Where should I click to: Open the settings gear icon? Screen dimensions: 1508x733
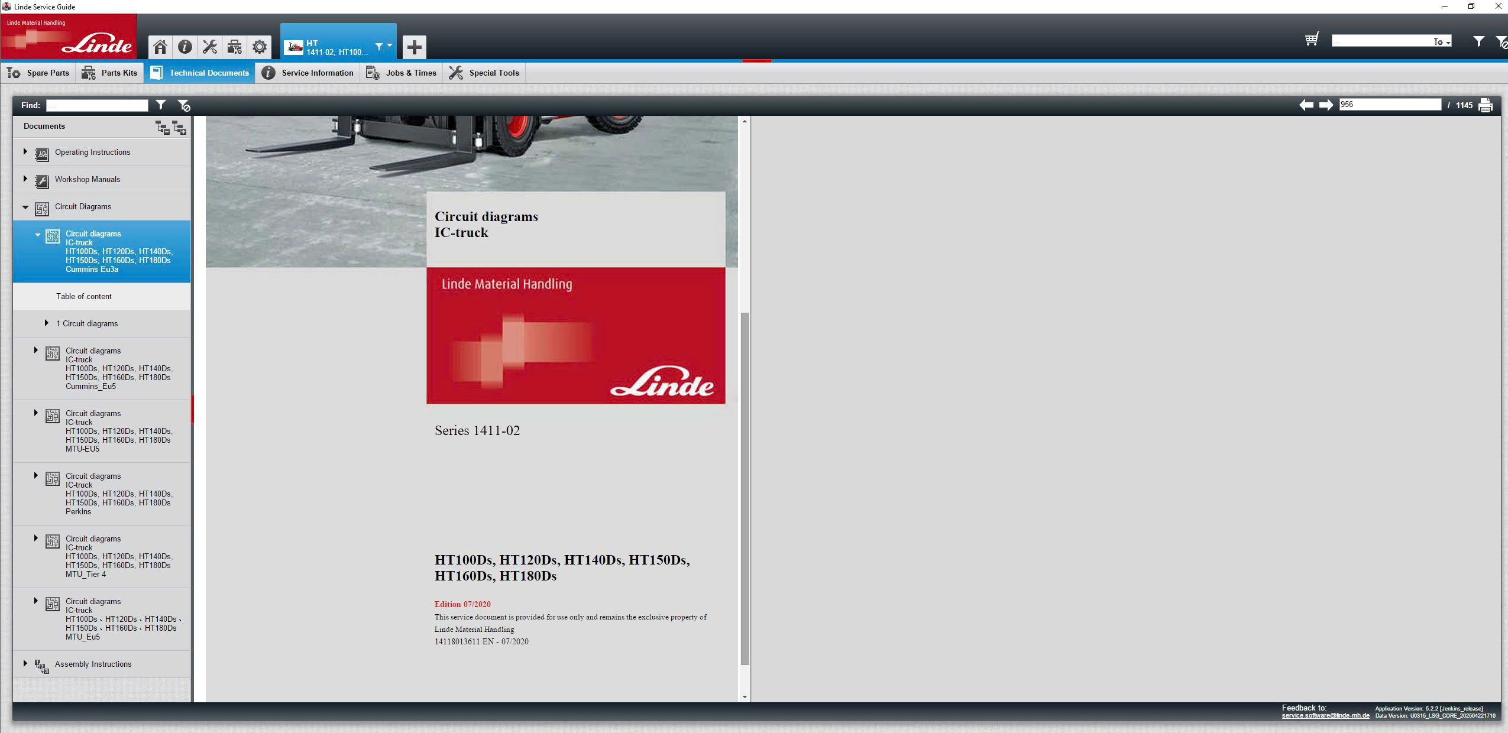point(259,47)
